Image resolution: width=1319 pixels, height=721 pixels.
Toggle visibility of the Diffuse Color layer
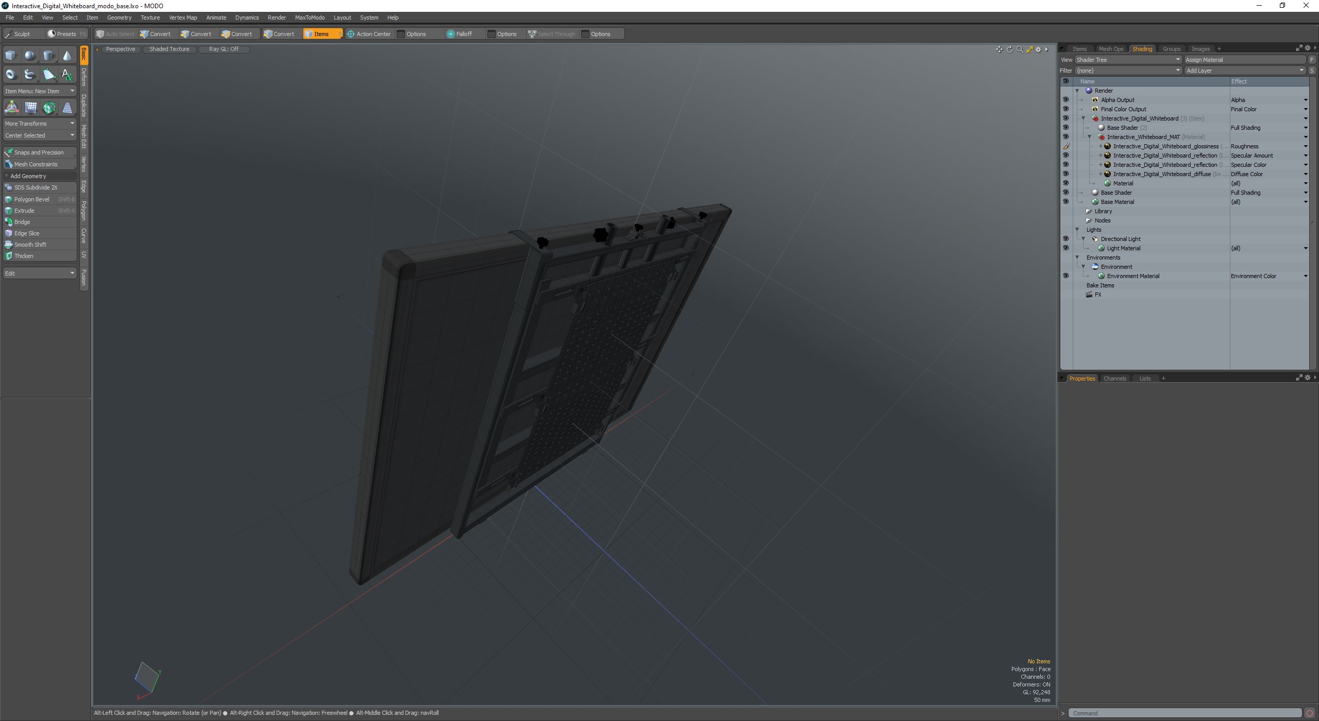coord(1066,174)
